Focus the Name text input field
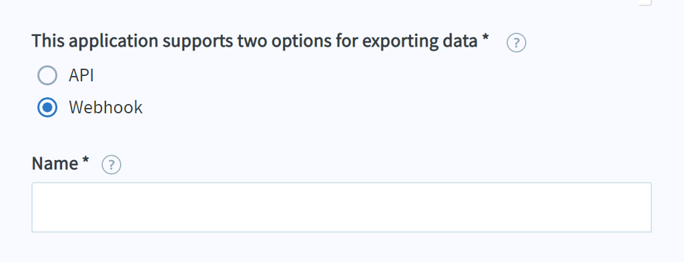The image size is (684, 262). (x=342, y=207)
